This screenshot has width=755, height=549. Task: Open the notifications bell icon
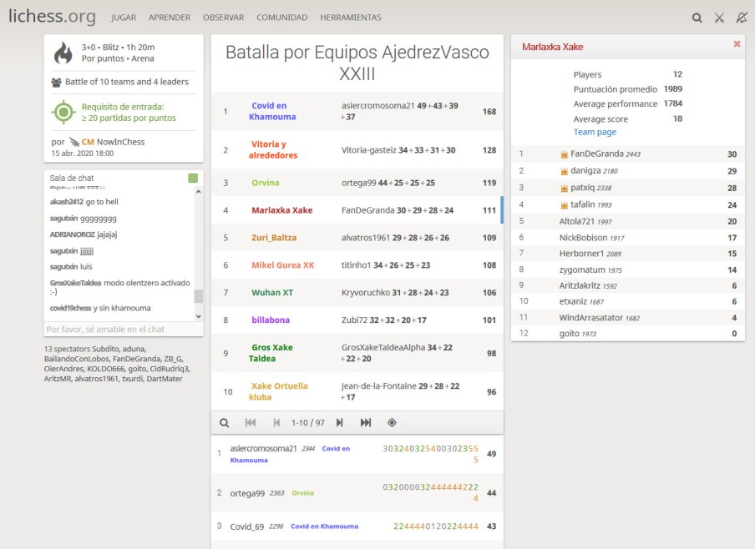pos(742,18)
